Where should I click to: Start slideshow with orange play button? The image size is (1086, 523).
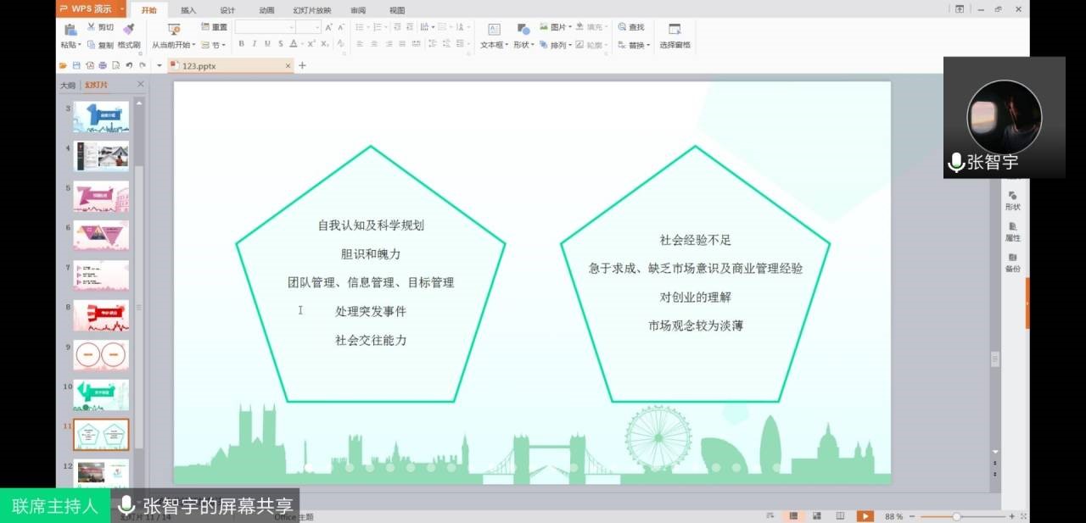click(x=865, y=516)
